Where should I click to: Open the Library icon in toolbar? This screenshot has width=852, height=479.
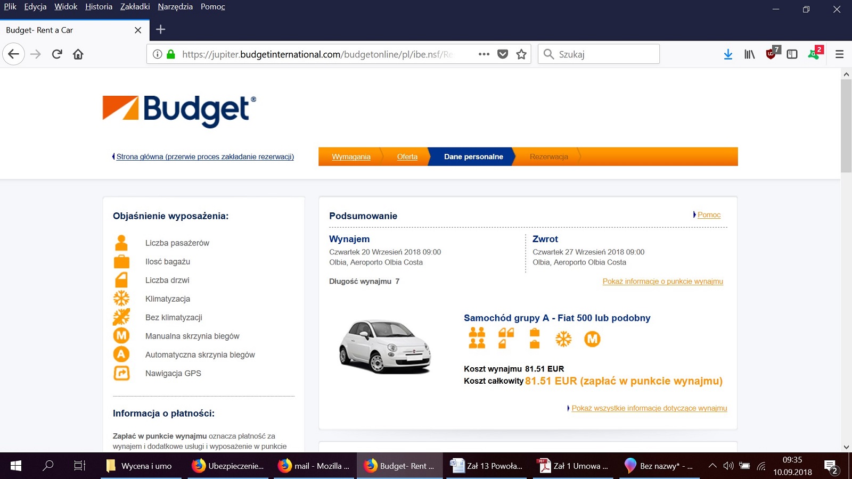point(749,54)
